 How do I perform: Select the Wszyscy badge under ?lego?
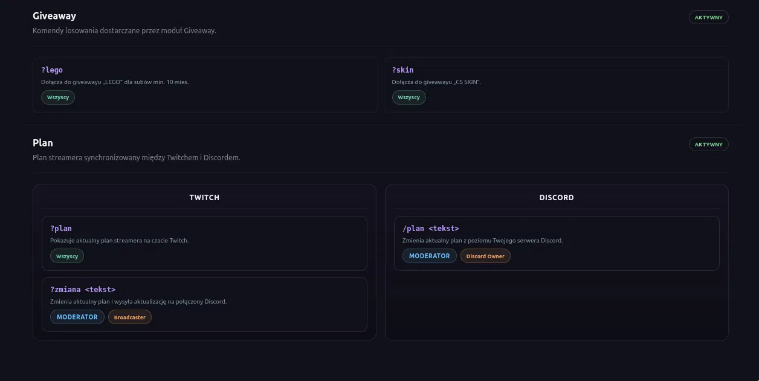[x=58, y=97]
